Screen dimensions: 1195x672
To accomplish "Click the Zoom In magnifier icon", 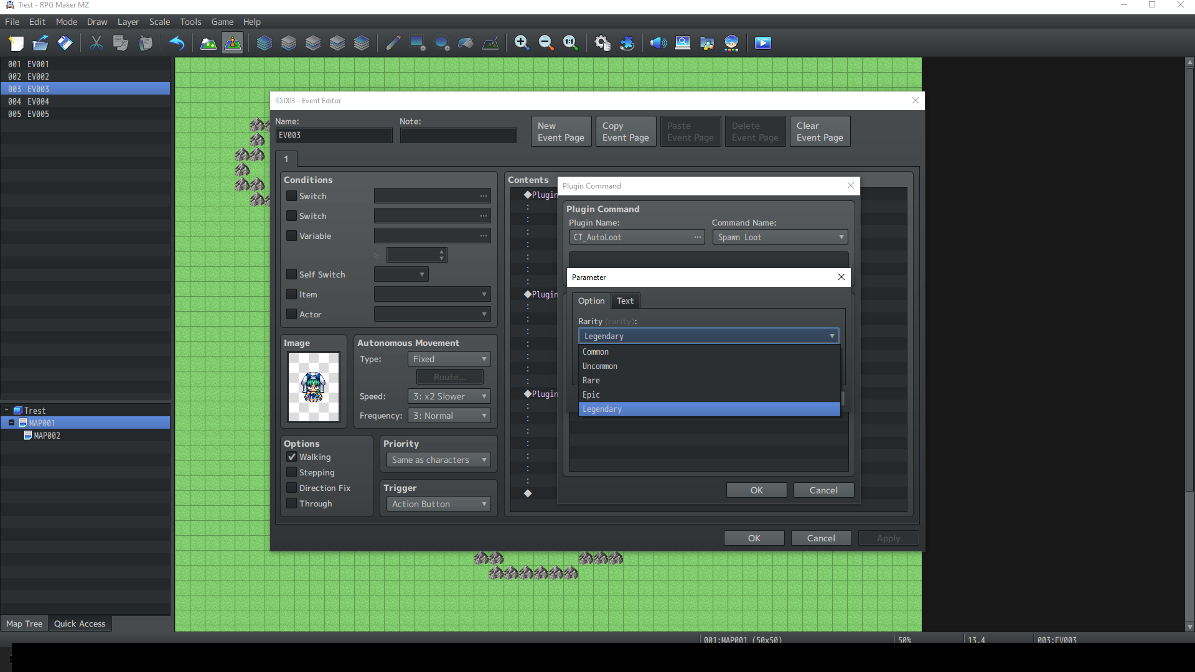I will (522, 43).
